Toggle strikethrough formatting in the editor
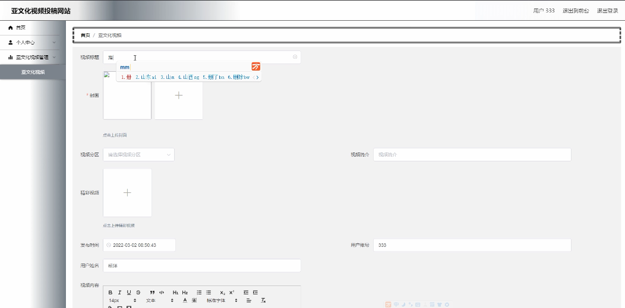Screen dimensions: 625x308 [138, 293]
